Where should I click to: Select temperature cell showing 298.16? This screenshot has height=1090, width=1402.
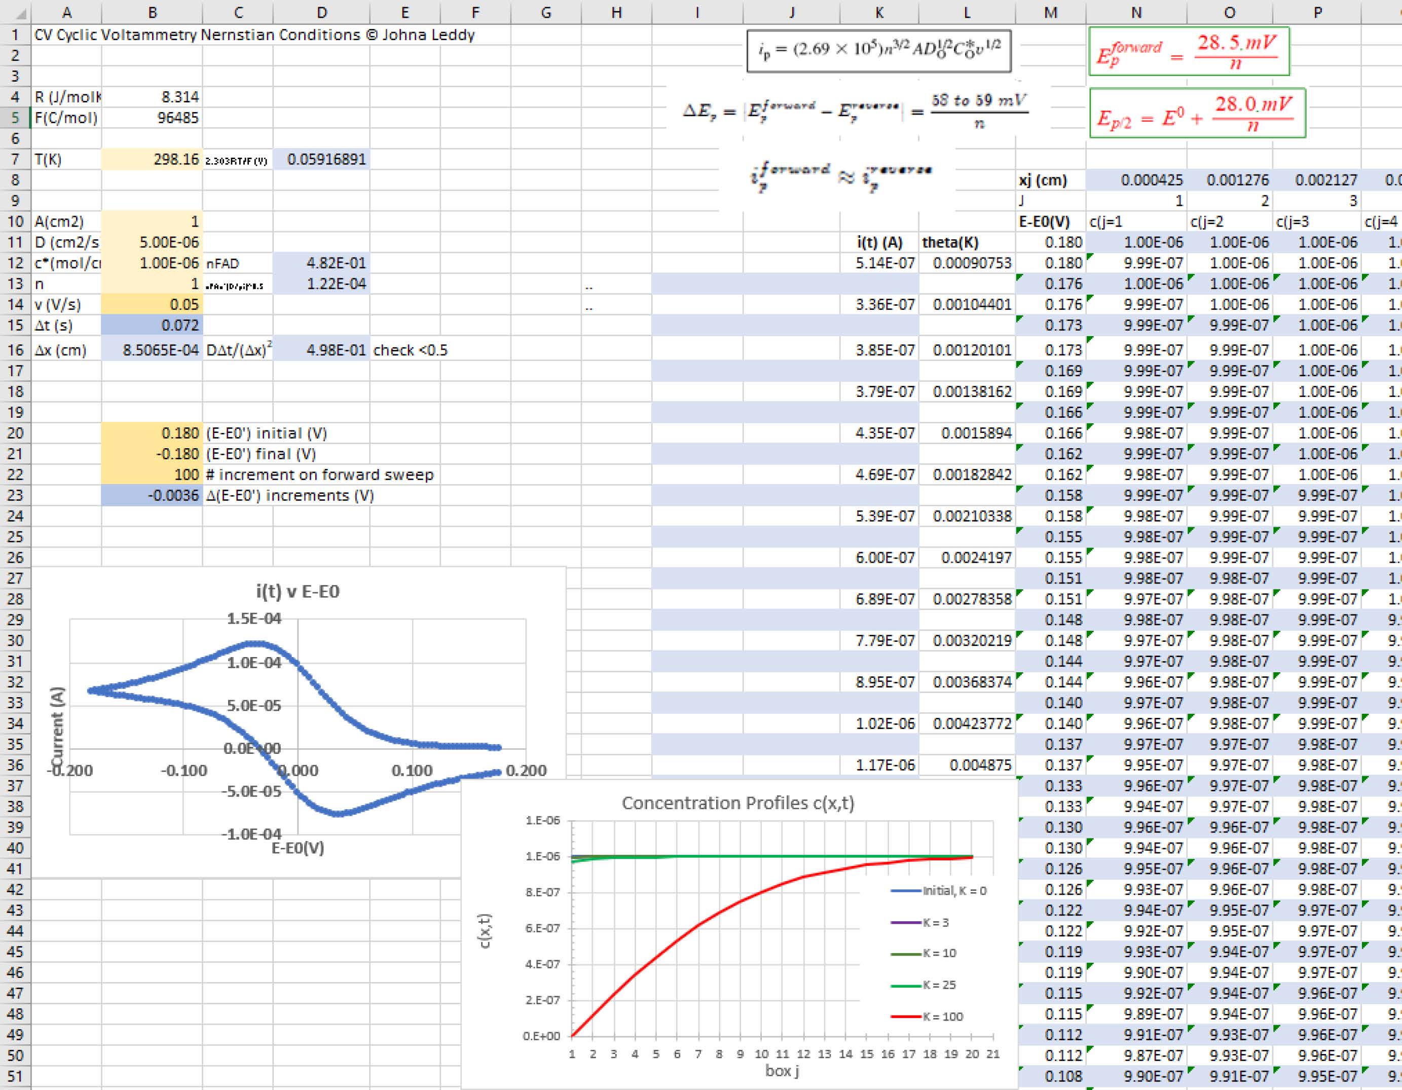pos(152,159)
